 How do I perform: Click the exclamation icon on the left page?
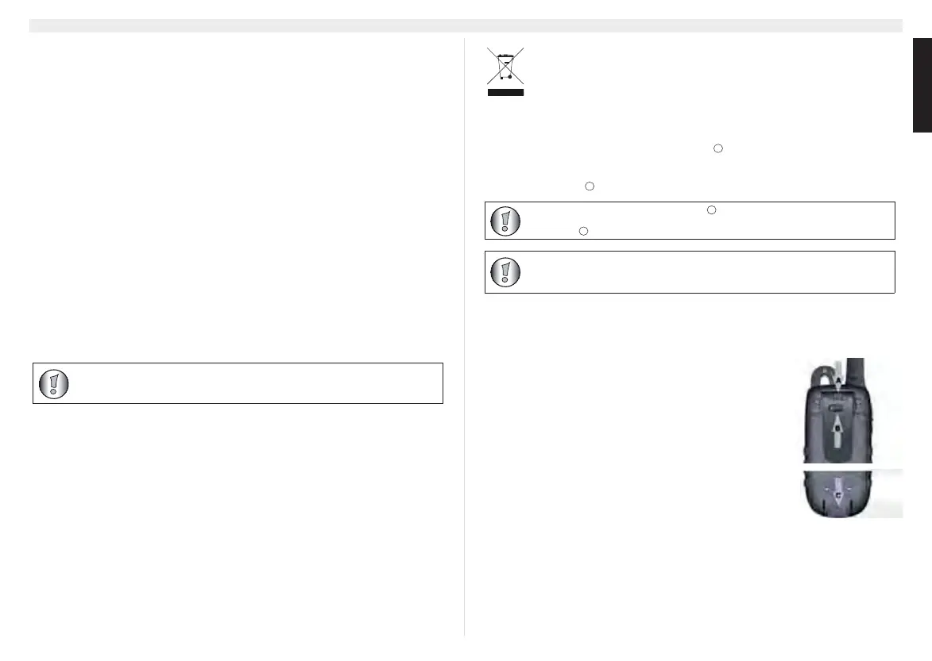(53, 384)
